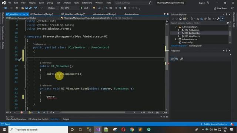Click the Navigate Backward toolbar icon
This screenshot has width=237, height=133.
pos(5,8)
